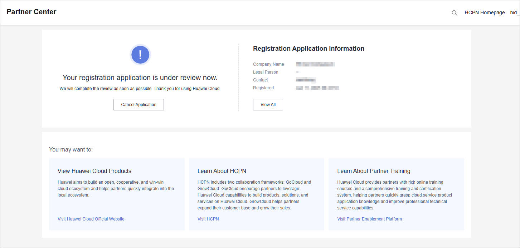
Task: Open the HCPN Homepage menu item
Action: coord(485,13)
